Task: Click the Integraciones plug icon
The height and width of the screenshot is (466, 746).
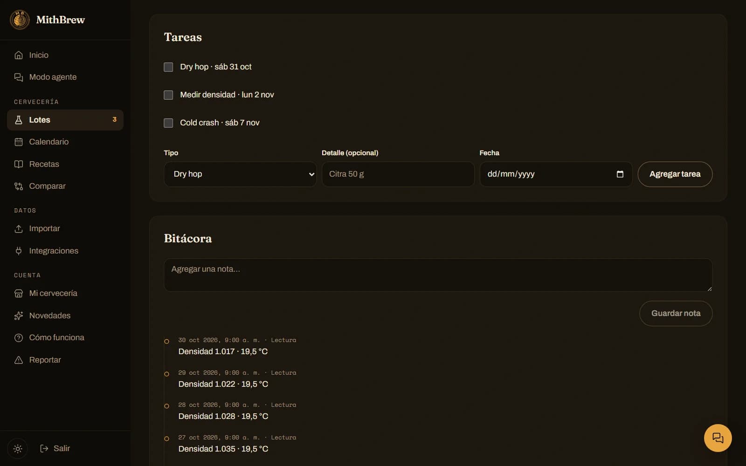Action: click(x=19, y=251)
